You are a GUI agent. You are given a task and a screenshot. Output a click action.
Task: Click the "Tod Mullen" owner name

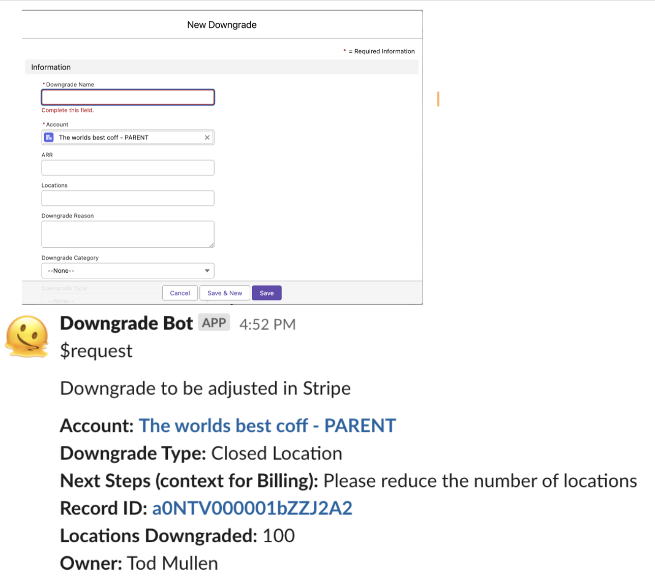(x=172, y=564)
